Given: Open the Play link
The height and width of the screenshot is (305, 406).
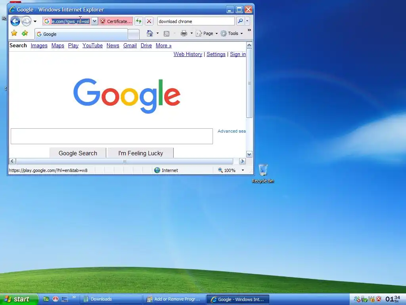Looking at the screenshot, I should click(x=73, y=45).
